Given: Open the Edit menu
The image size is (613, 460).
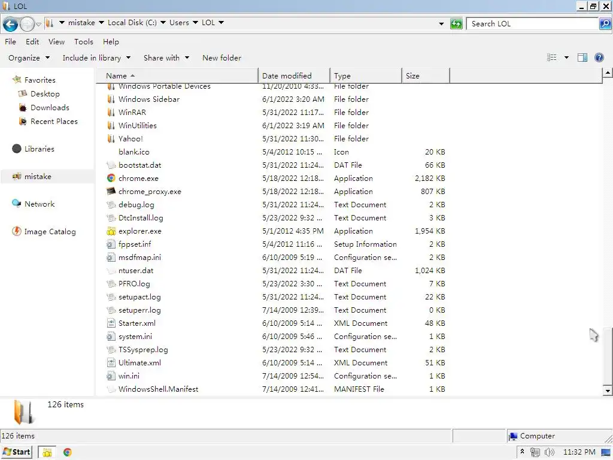Looking at the screenshot, I should pyautogui.click(x=32, y=42).
